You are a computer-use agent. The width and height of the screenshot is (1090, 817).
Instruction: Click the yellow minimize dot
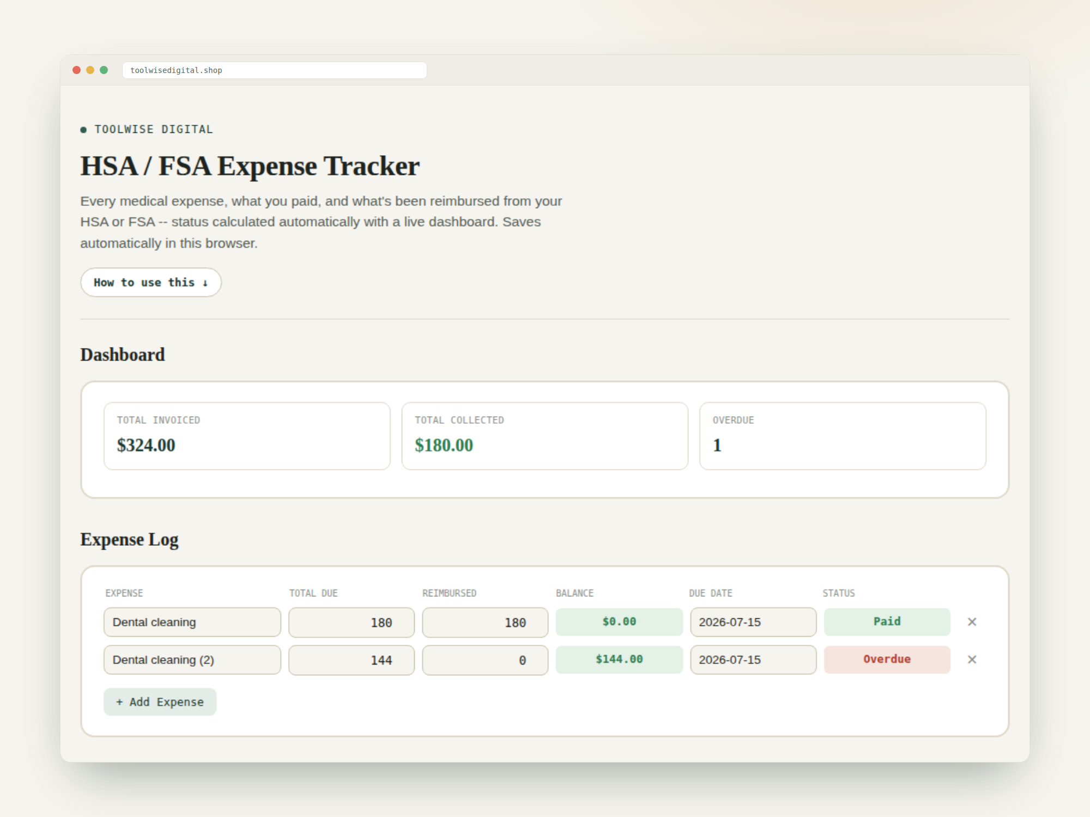90,70
